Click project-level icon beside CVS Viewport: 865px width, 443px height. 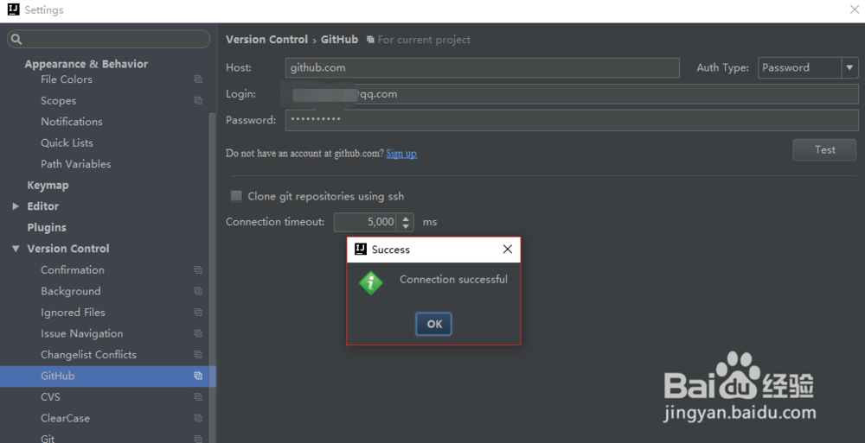(x=198, y=396)
